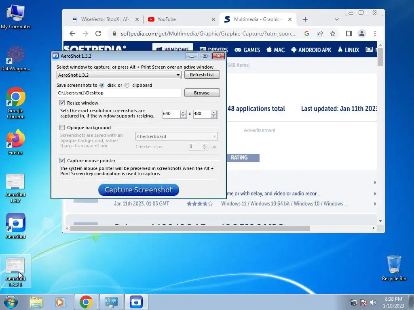414x310 pixels.
Task: Click the 3.5-star rating on Softpedia listing
Action: [x=200, y=203]
